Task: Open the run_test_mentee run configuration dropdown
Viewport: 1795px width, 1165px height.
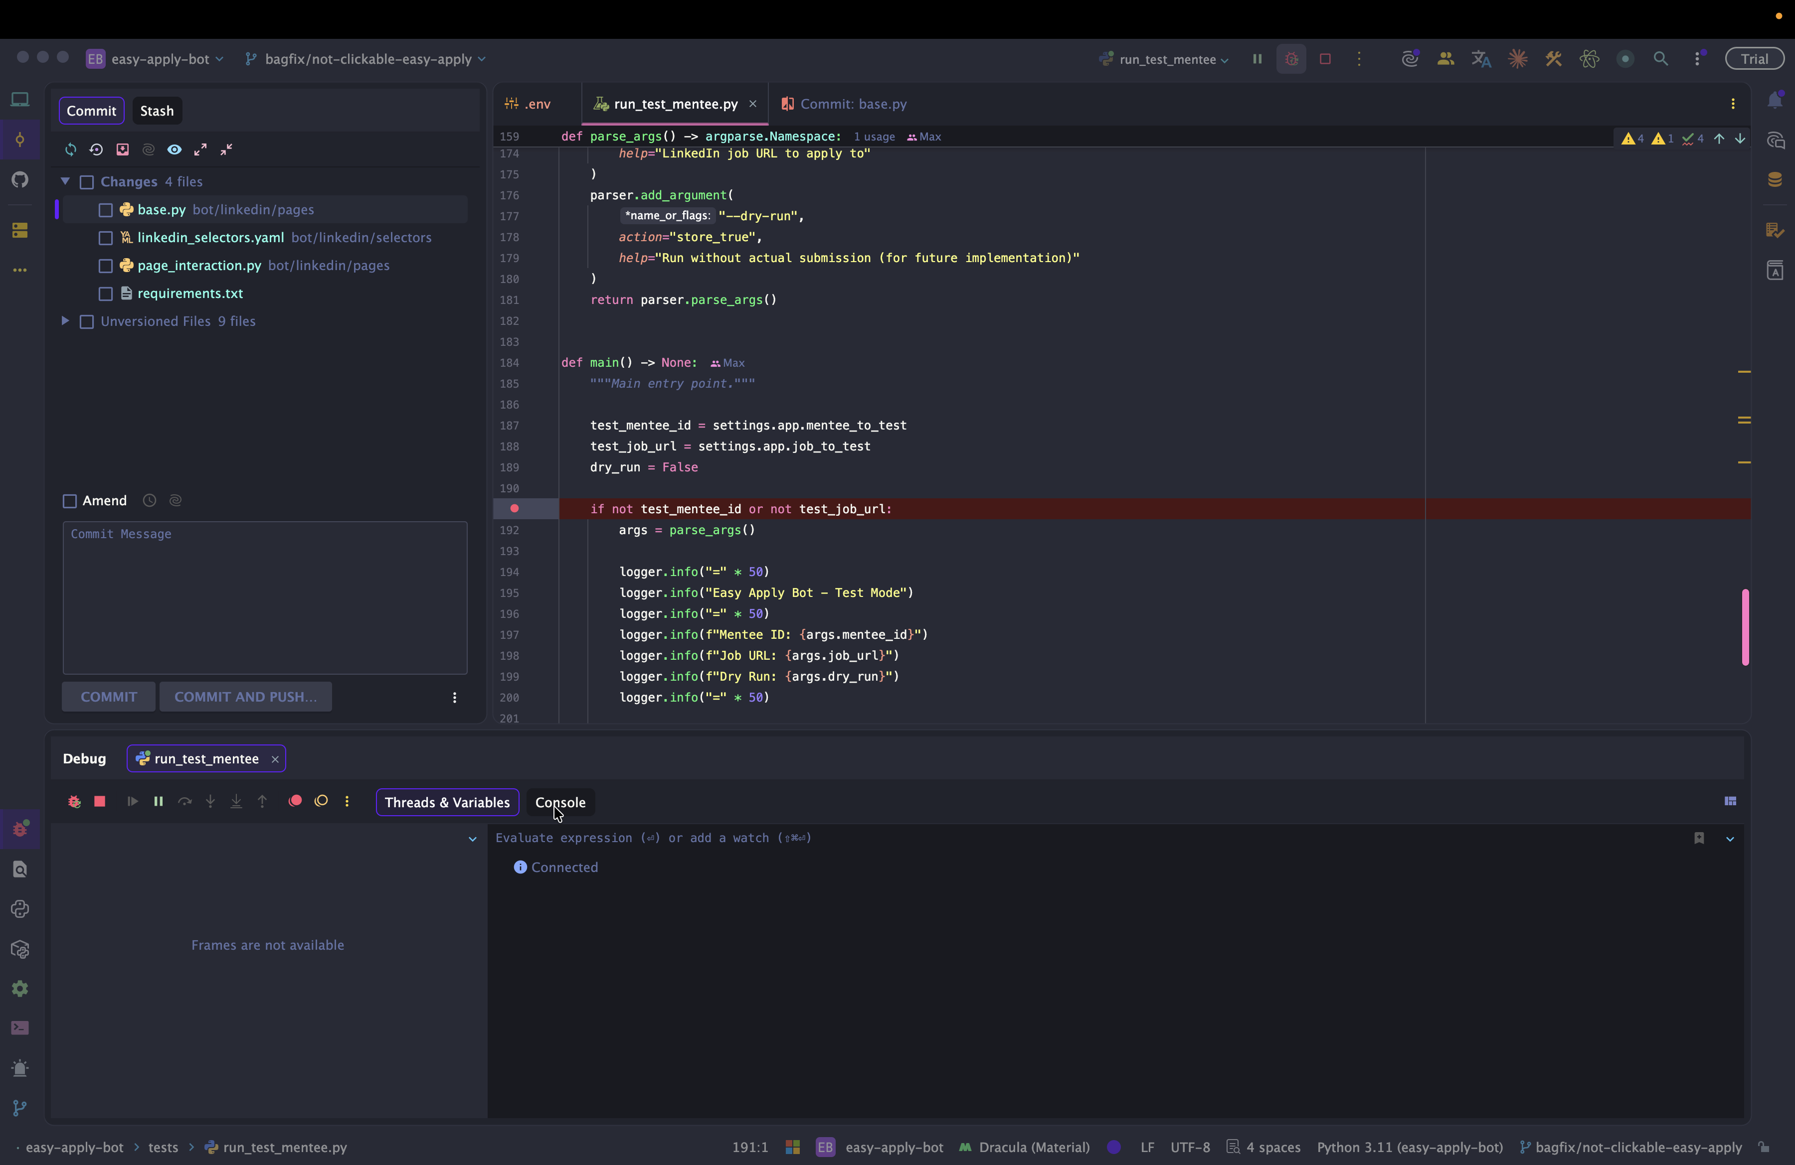Action: pyautogui.click(x=1166, y=59)
